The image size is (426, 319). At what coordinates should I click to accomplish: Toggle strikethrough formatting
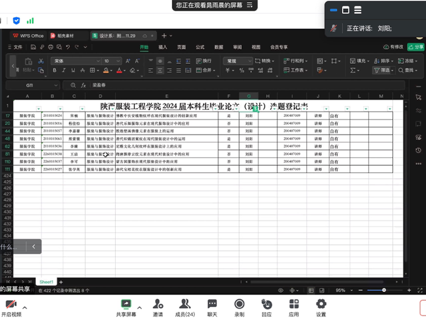82,70
